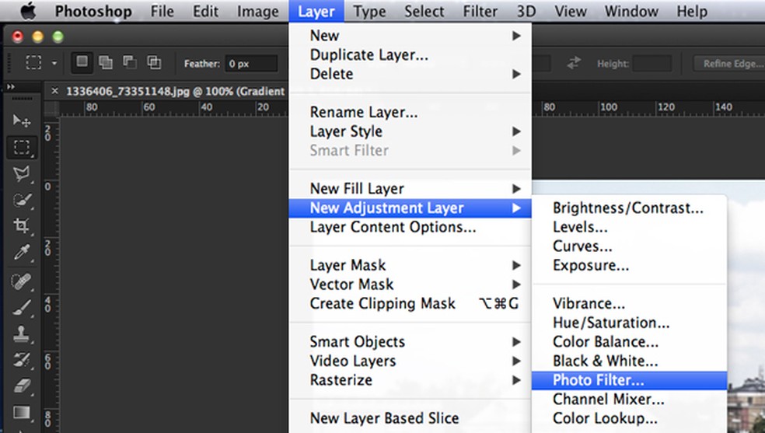Choose Add to selection mode

(x=106, y=62)
